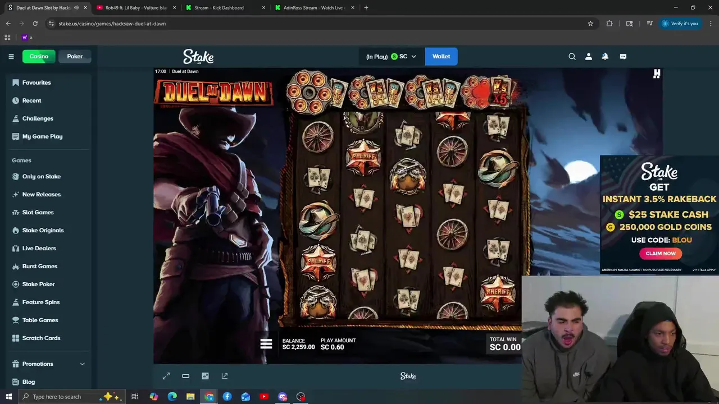Open a new browser tab

[366, 8]
